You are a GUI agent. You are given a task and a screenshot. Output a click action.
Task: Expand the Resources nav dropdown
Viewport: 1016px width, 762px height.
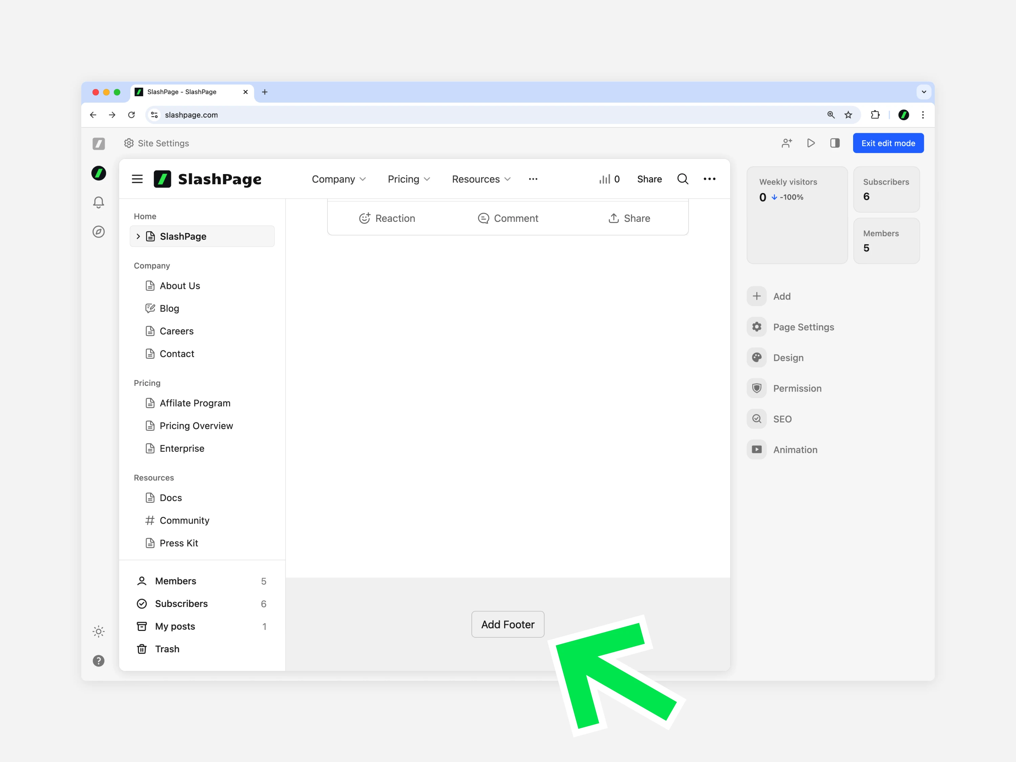coord(481,179)
